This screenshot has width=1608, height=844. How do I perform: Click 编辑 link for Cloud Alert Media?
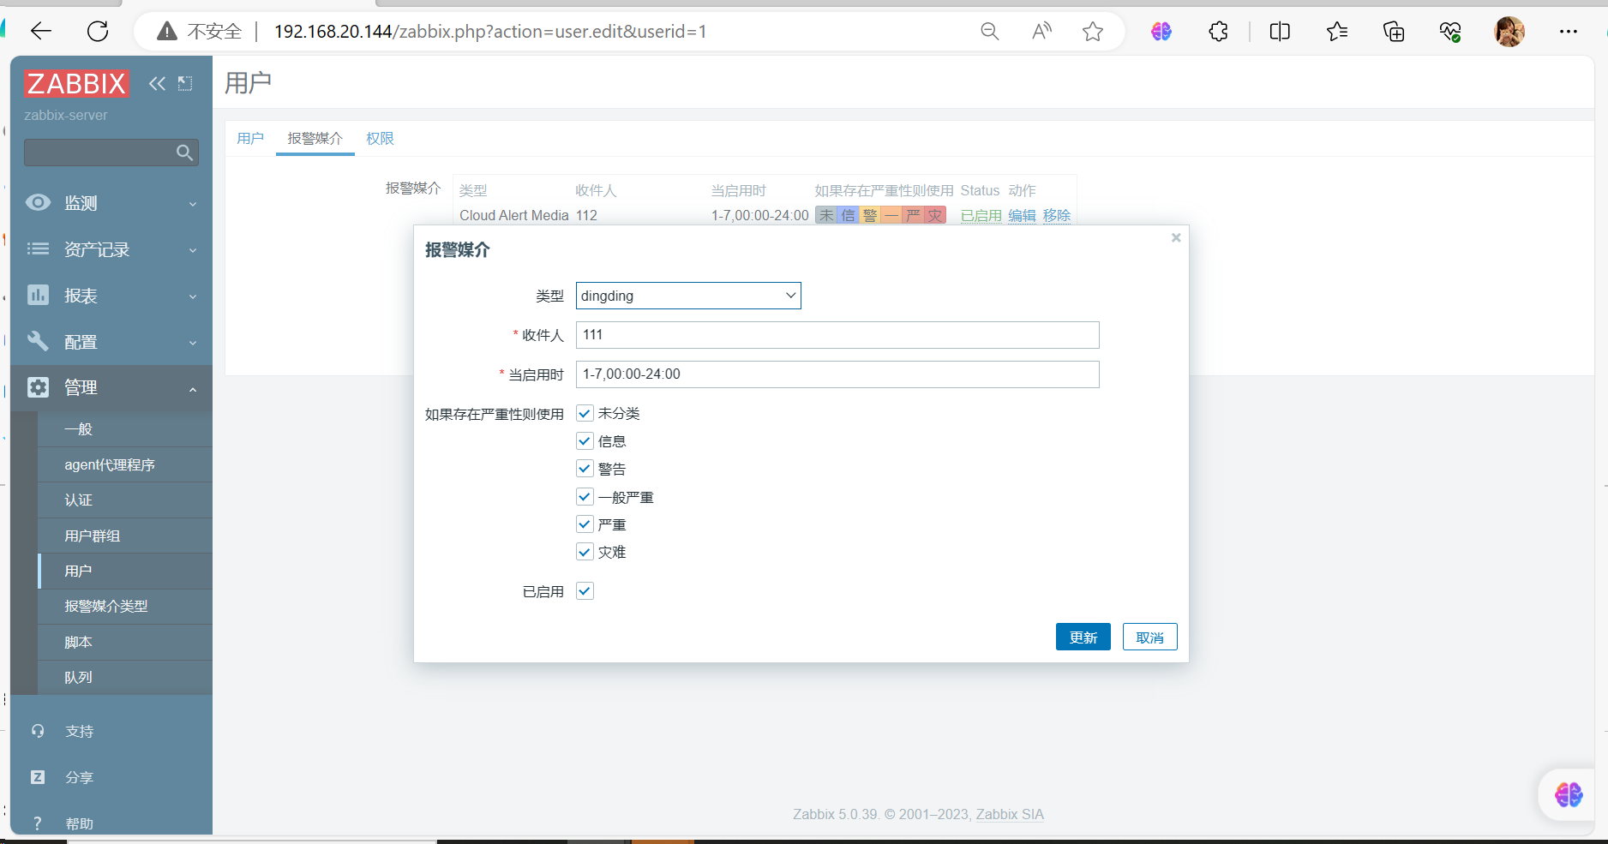coord(1022,215)
